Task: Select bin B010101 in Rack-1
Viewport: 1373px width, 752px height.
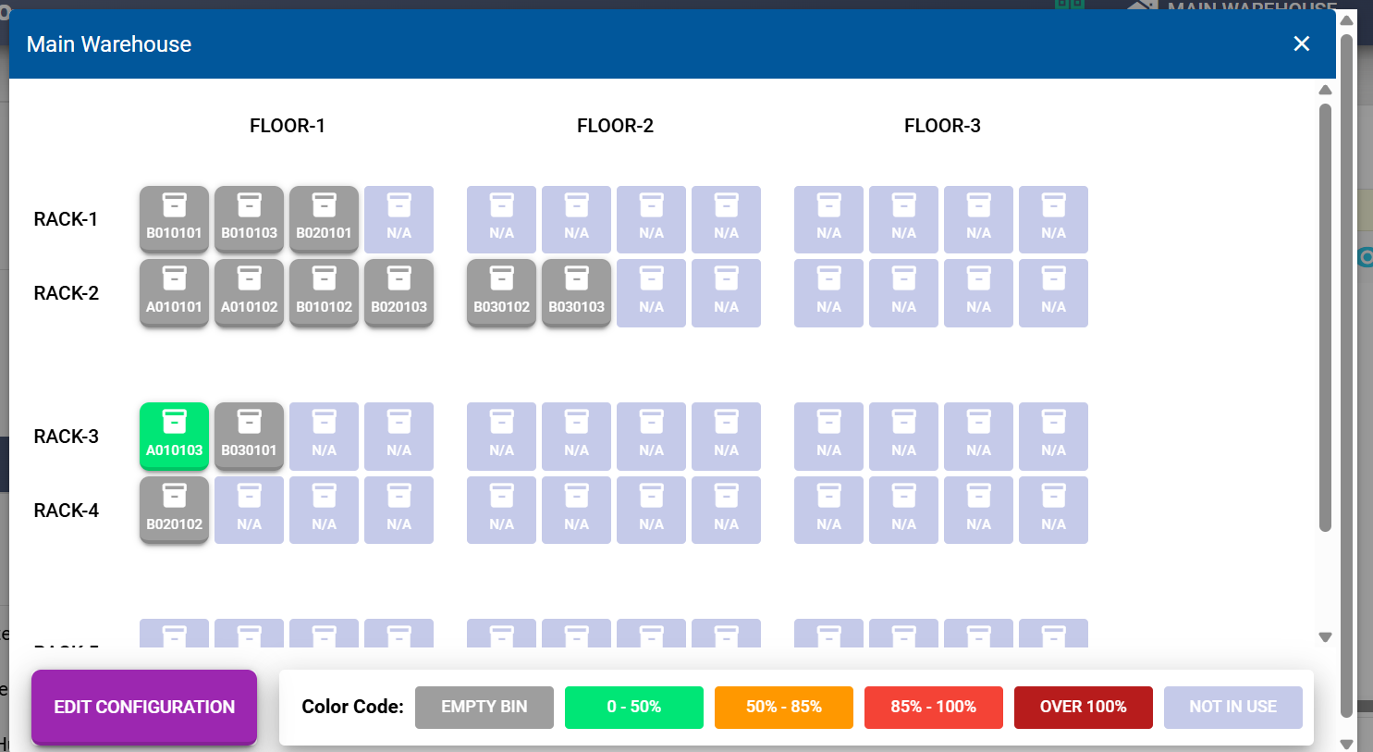Action: click(x=174, y=219)
